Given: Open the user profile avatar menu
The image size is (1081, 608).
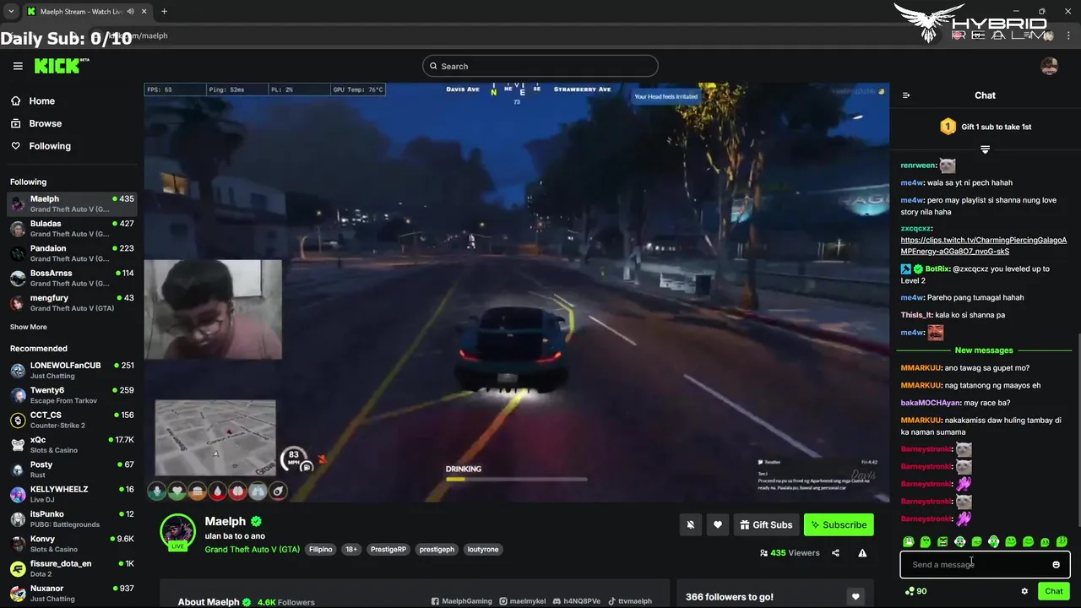Looking at the screenshot, I should 1049,66.
